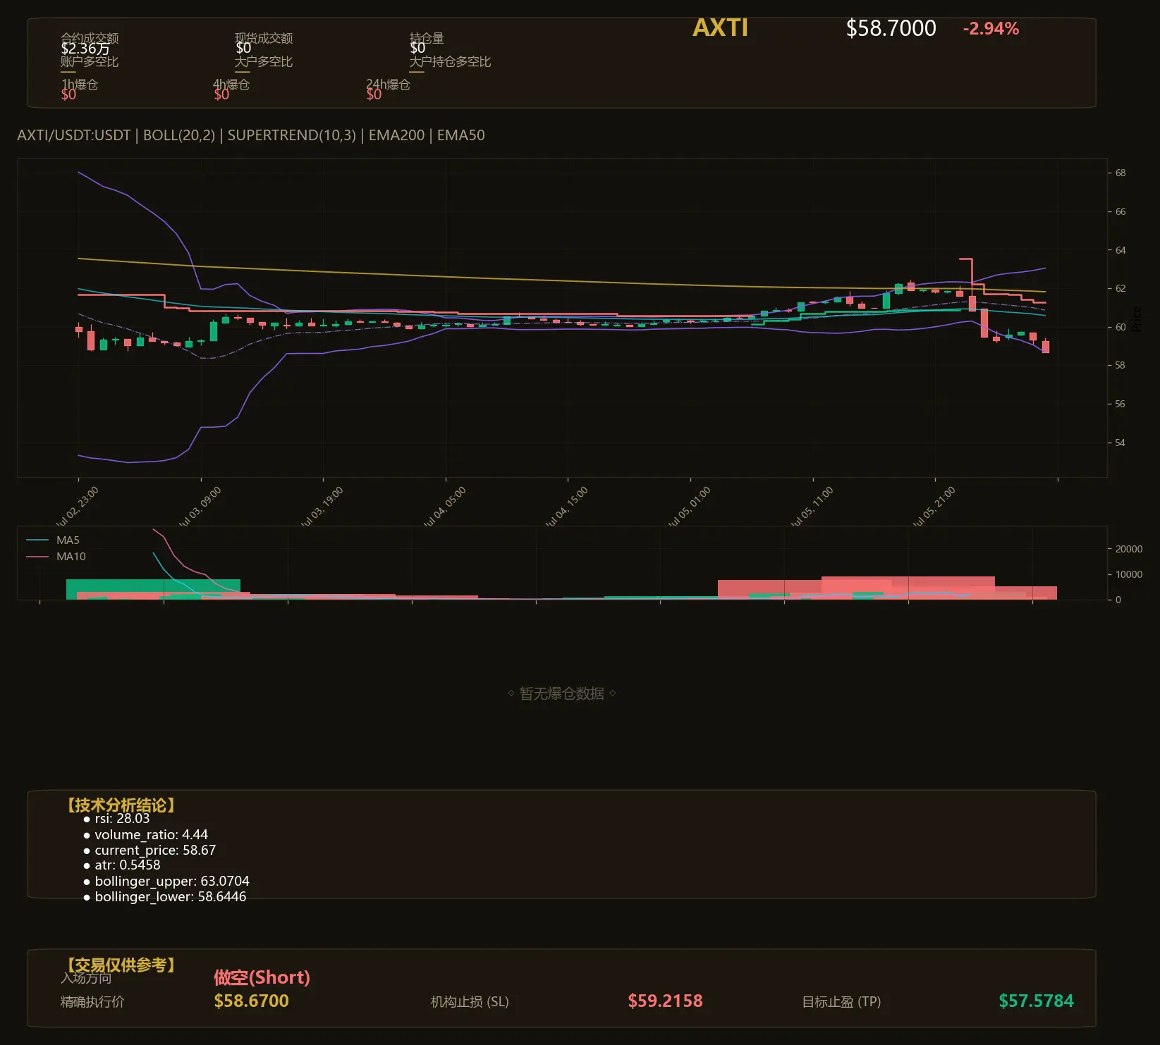The width and height of the screenshot is (1160, 1045).
Task: Click the AXTI ticker symbol title
Action: point(720,27)
